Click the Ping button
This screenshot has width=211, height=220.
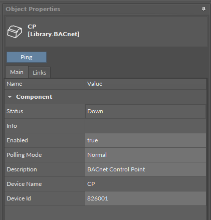point(27,57)
